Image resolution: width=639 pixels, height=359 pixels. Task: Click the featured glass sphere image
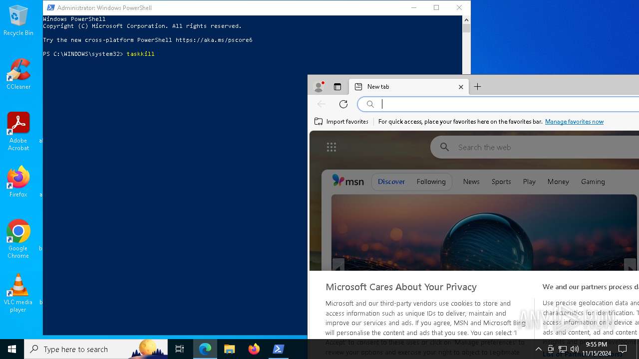pos(484,232)
